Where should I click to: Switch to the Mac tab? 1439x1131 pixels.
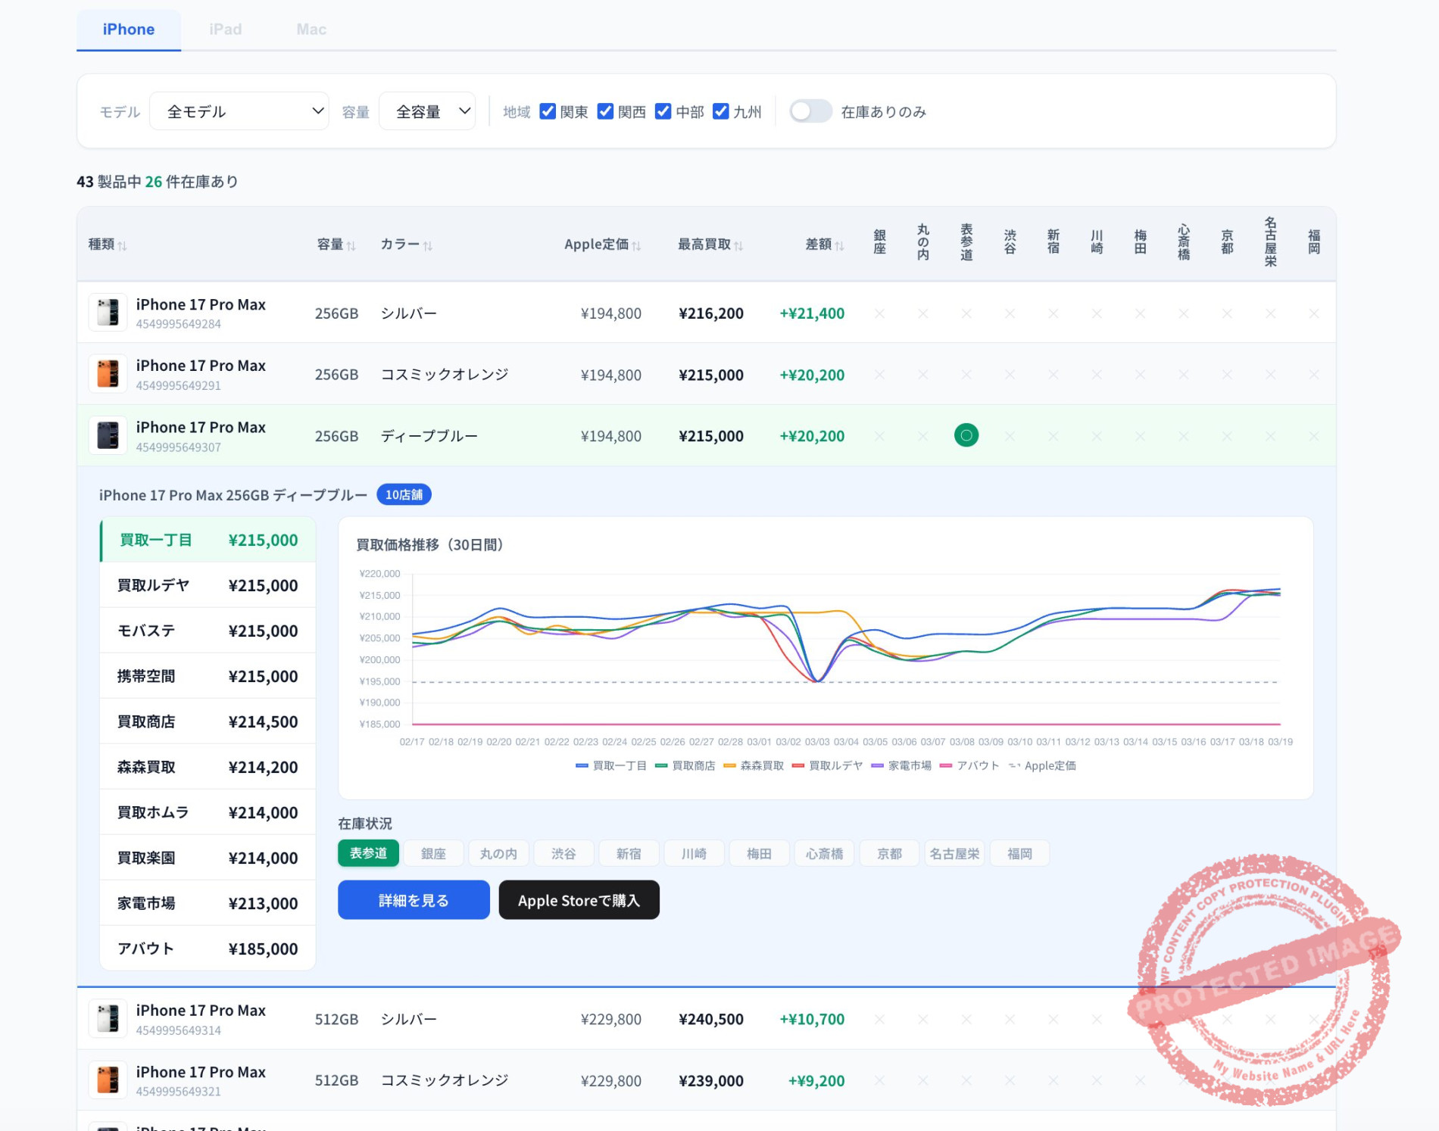[311, 30]
